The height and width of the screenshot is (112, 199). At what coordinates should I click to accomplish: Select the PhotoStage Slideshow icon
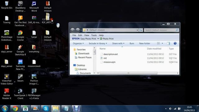click(7, 35)
